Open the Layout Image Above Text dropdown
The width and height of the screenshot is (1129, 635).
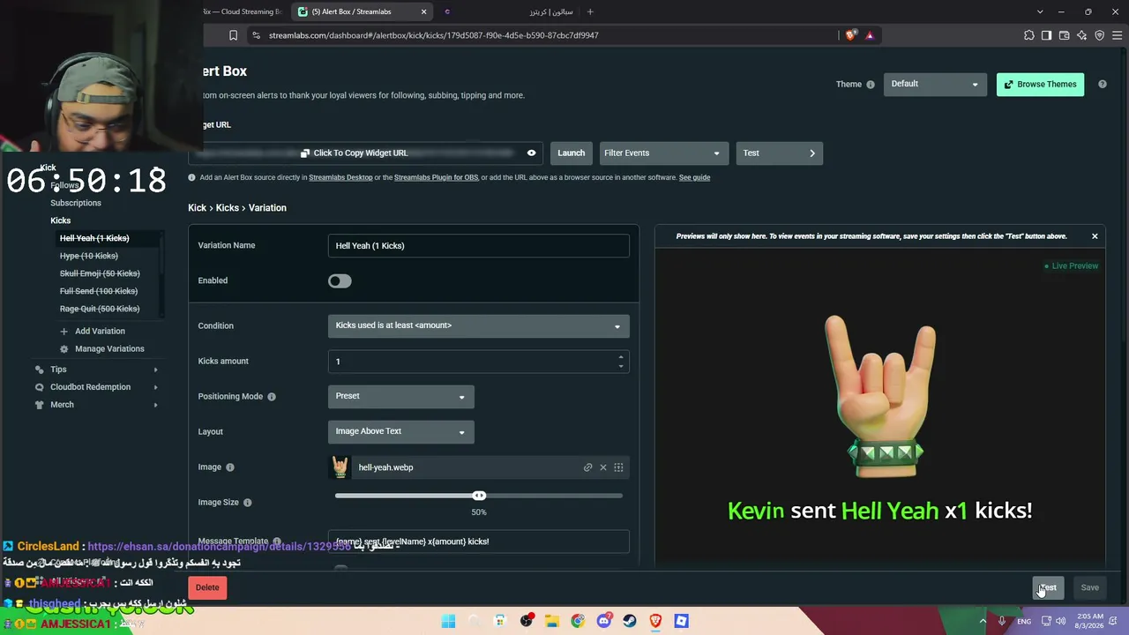point(401,432)
